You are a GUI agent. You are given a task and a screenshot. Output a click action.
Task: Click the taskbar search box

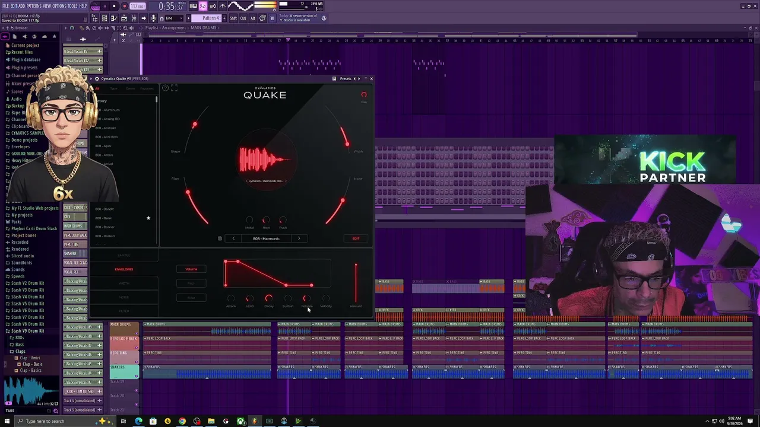64,421
